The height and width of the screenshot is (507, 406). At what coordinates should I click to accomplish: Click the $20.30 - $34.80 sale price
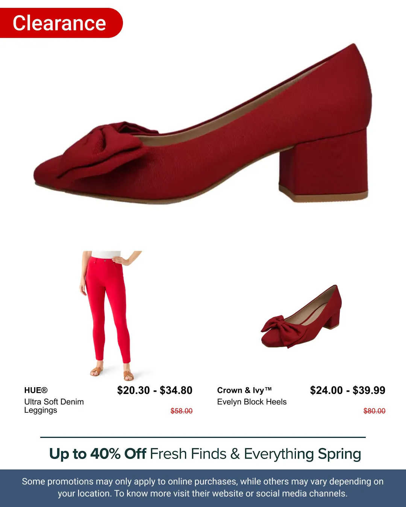pyautogui.click(x=155, y=391)
